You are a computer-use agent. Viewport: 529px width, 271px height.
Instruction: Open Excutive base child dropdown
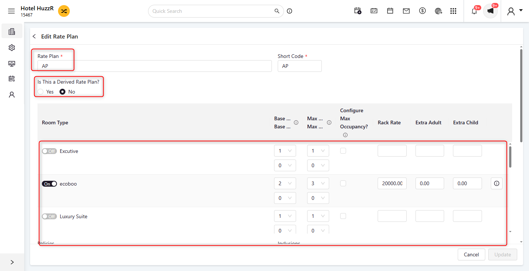(285, 165)
